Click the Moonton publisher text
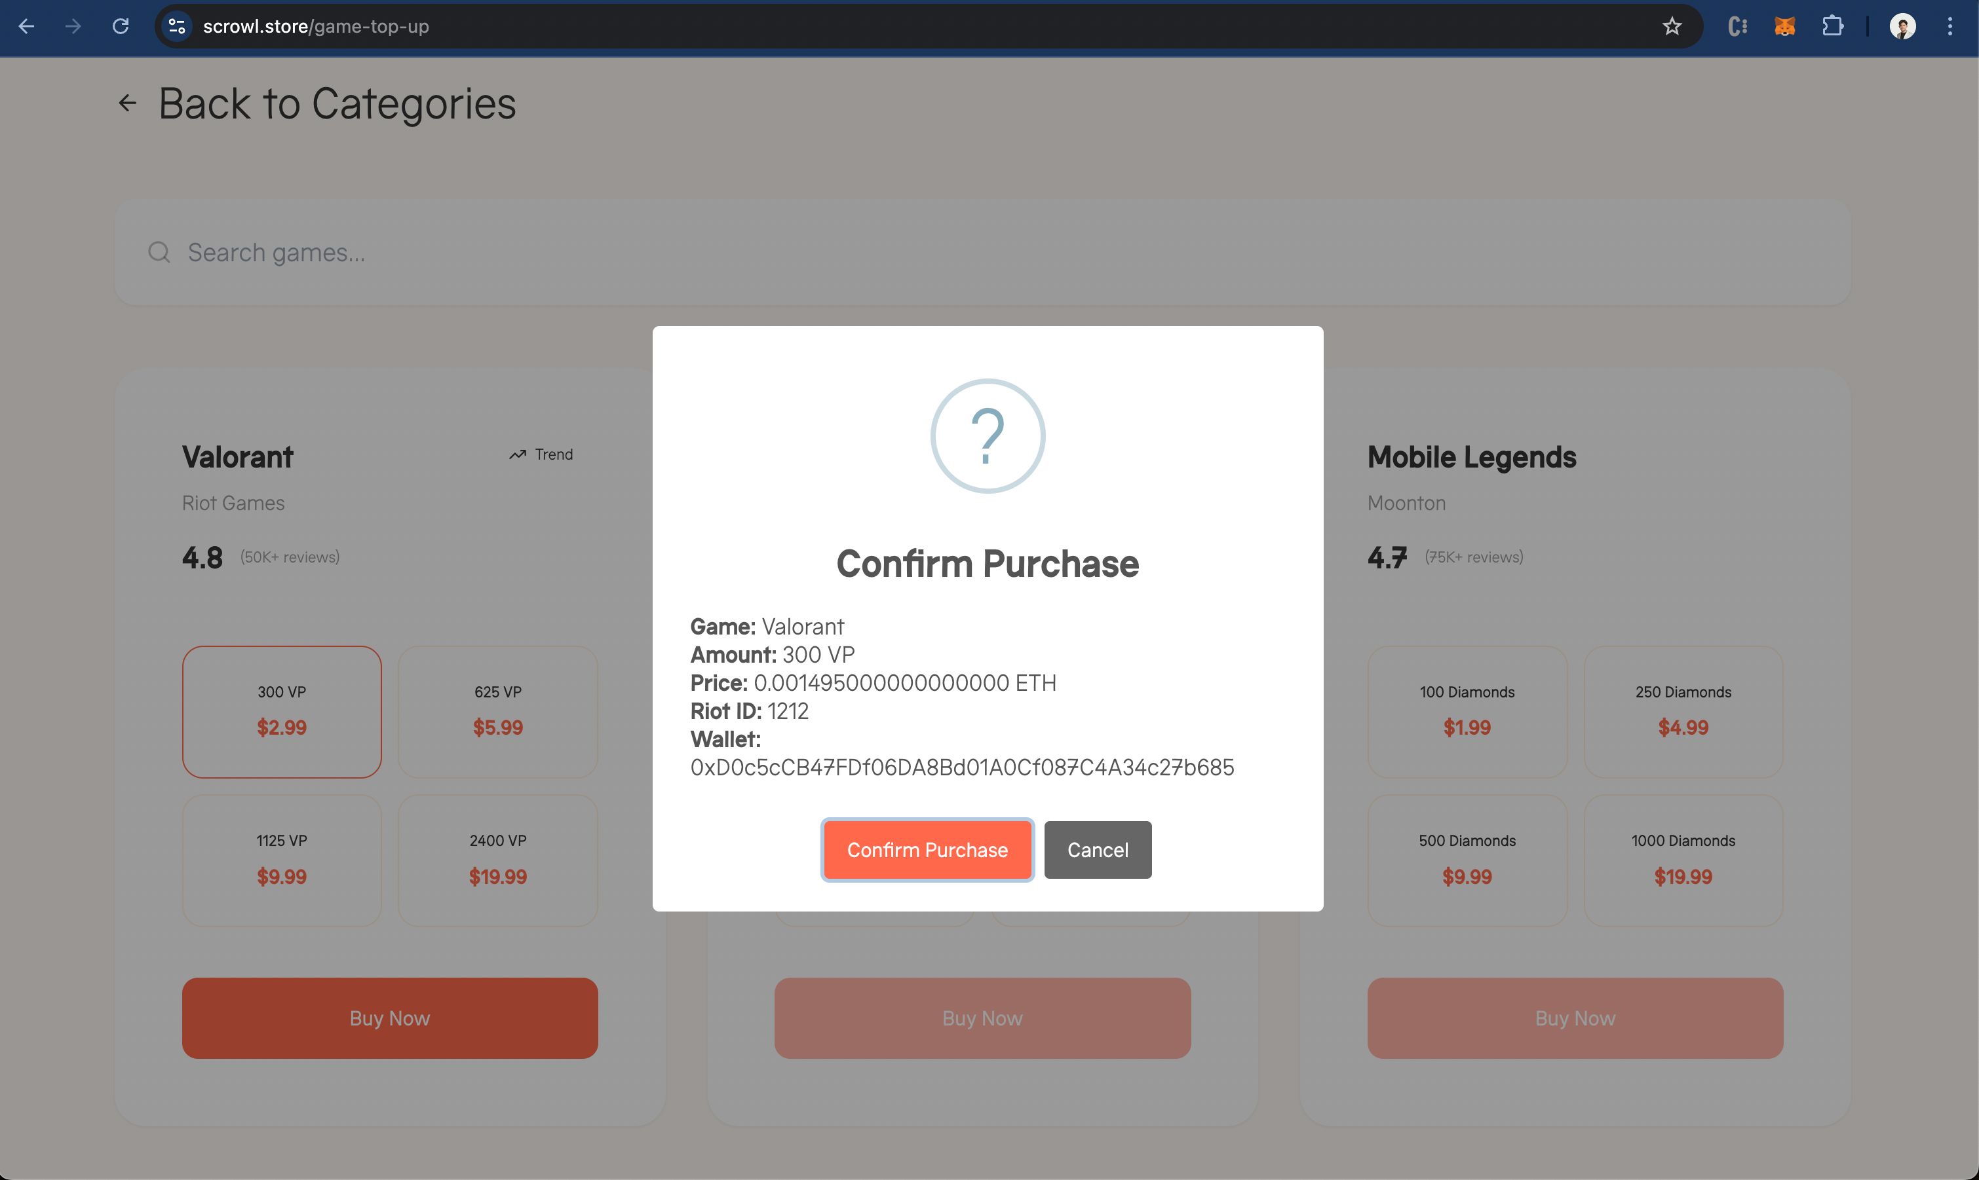The width and height of the screenshot is (1979, 1180). coord(1406,504)
